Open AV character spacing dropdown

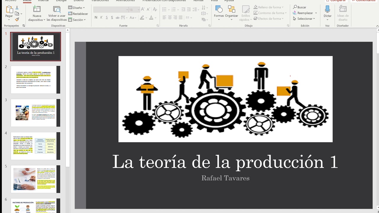(x=124, y=18)
